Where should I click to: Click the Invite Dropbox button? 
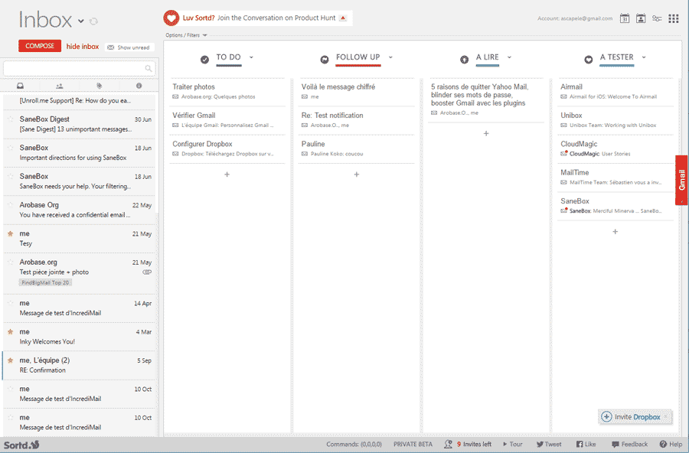(x=635, y=416)
